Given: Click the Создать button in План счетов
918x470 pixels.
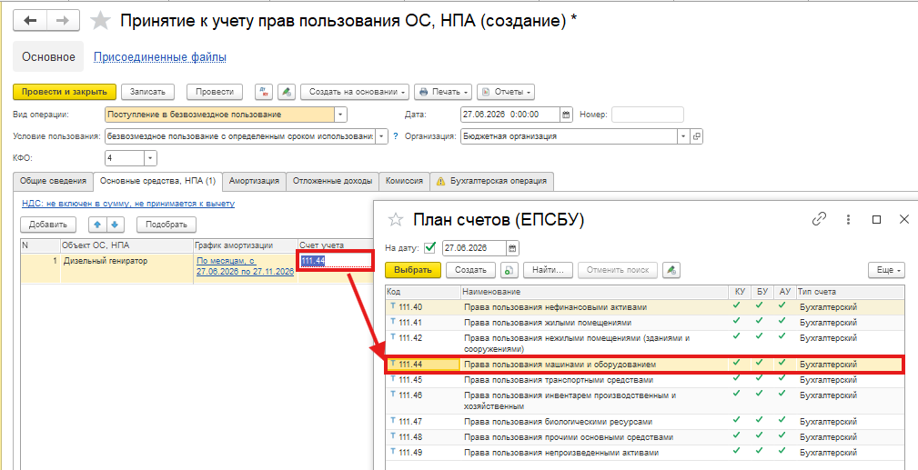Looking at the screenshot, I should tap(470, 270).
